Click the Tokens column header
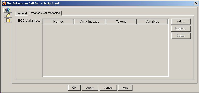Screen dimensions: 199x93 (121, 21)
